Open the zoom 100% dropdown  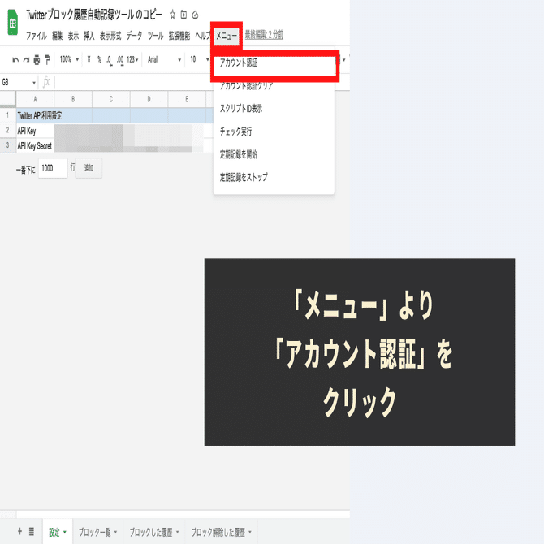[x=69, y=59]
